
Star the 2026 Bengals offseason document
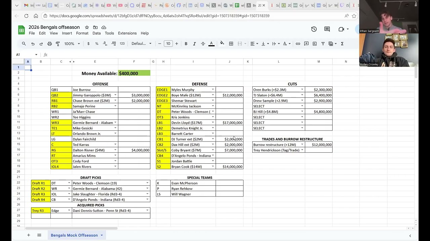point(87,27)
